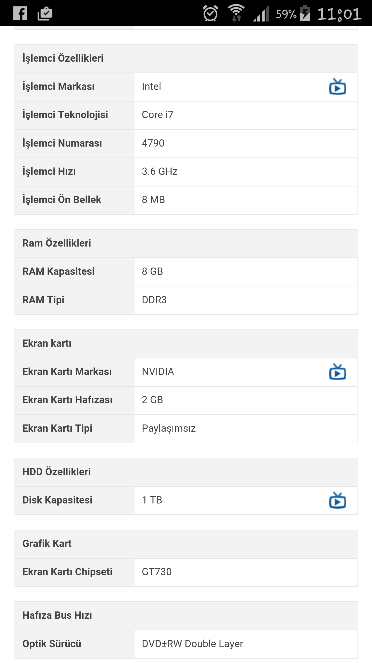Tap the GT730 chipset value
Image resolution: width=372 pixels, height=663 pixels.
[x=157, y=572]
